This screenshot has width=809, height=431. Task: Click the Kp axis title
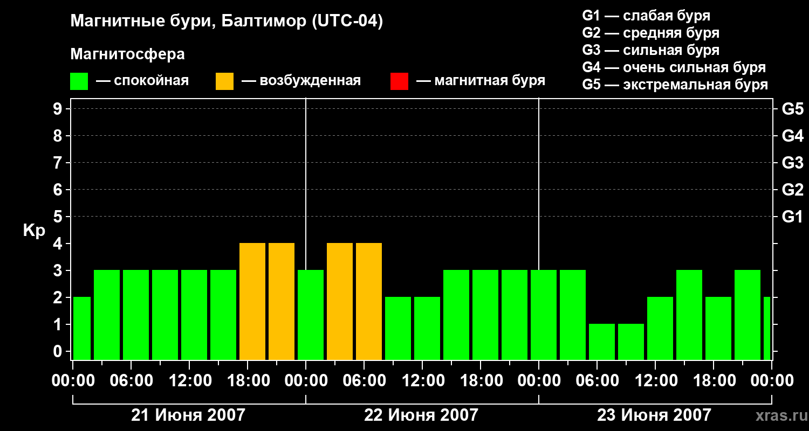tap(34, 231)
